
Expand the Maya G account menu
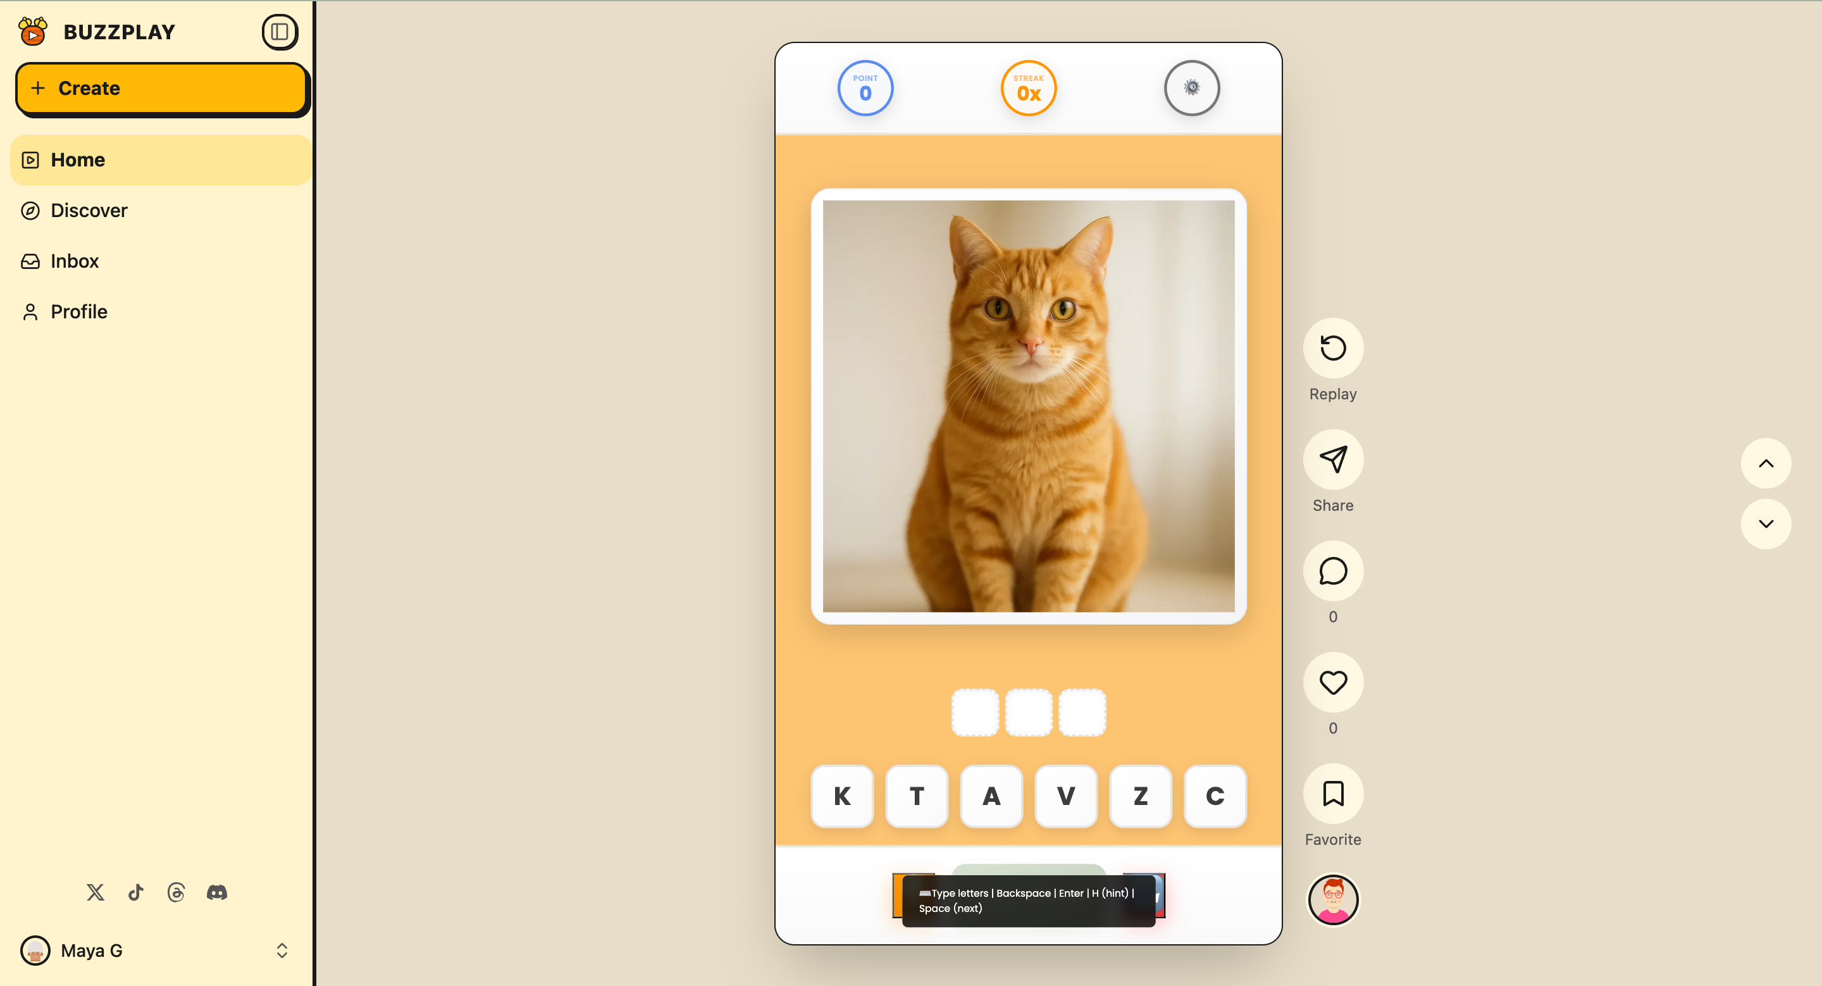(282, 950)
